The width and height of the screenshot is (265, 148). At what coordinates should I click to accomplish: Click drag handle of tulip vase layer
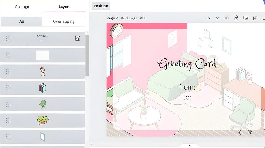pyautogui.click(x=8, y=71)
